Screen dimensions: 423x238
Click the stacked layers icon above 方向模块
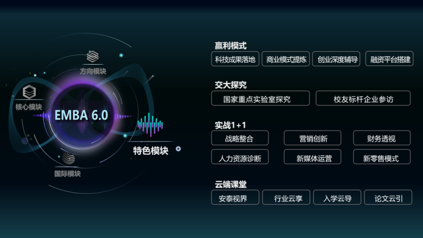[x=92, y=56]
